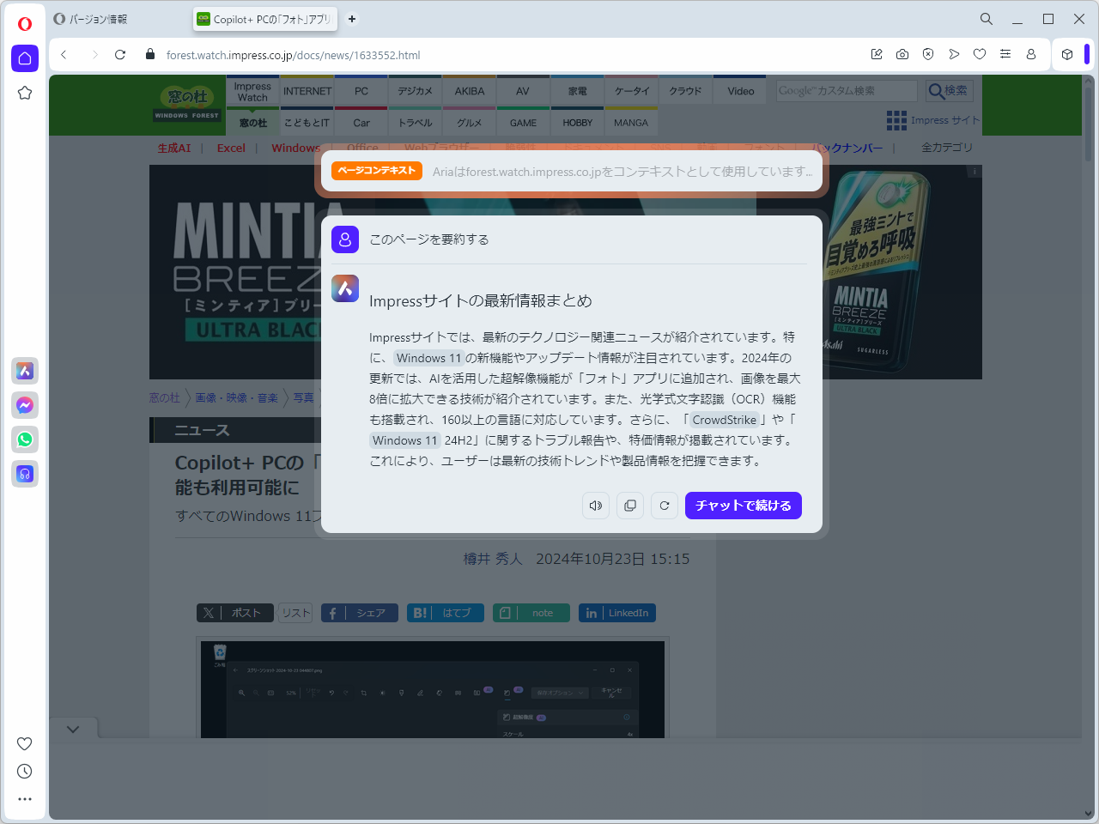Click the Google カスタム検索 input field

pyautogui.click(x=846, y=89)
